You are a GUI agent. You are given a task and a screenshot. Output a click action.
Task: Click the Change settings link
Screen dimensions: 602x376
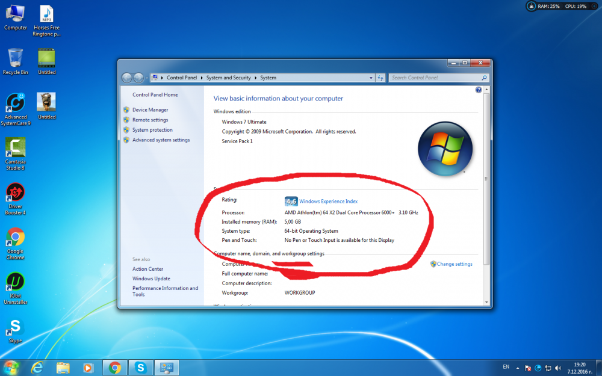pyautogui.click(x=455, y=264)
